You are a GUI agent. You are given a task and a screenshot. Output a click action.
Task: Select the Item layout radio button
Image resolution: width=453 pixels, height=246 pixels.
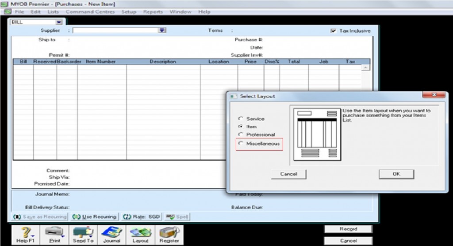pos(240,126)
